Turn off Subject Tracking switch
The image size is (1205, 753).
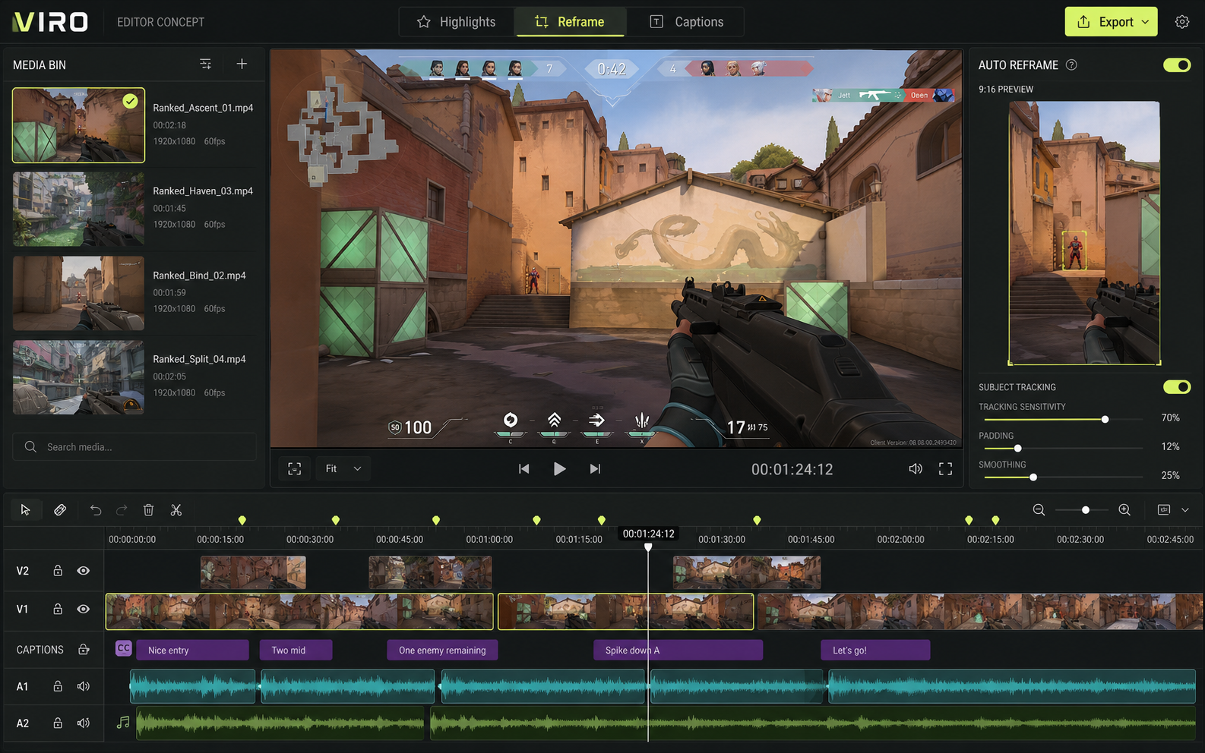coord(1177,387)
